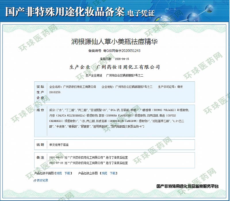
Task: Preview the 产品包装平面图 image
Action: click(x=59, y=173)
